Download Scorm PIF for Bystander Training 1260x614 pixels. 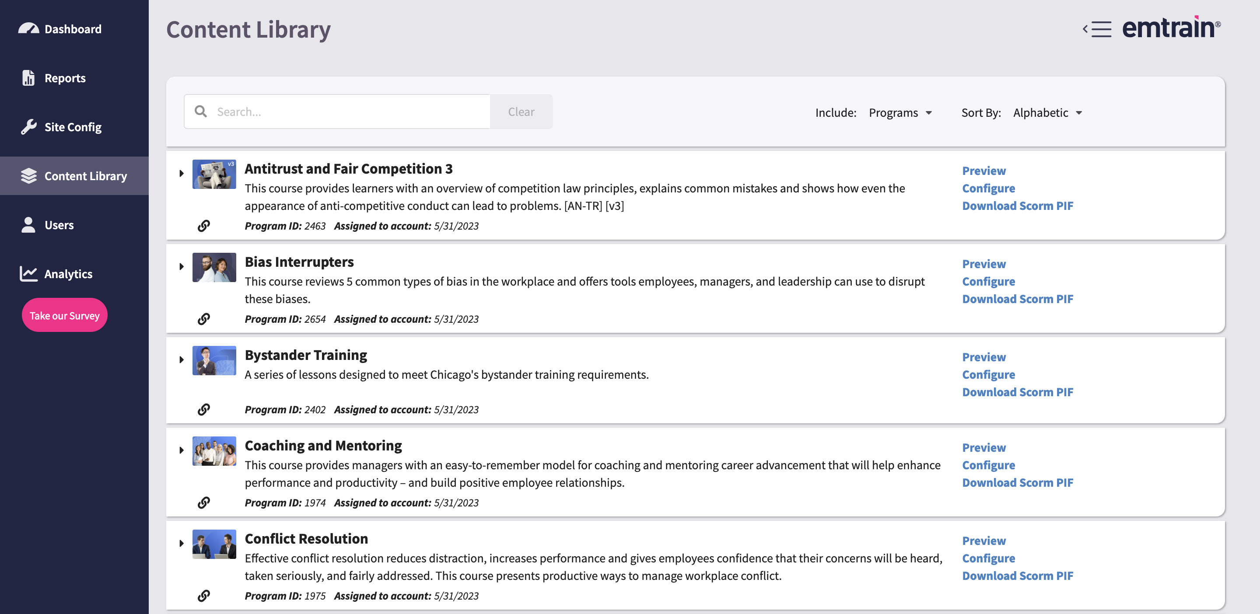1017,392
